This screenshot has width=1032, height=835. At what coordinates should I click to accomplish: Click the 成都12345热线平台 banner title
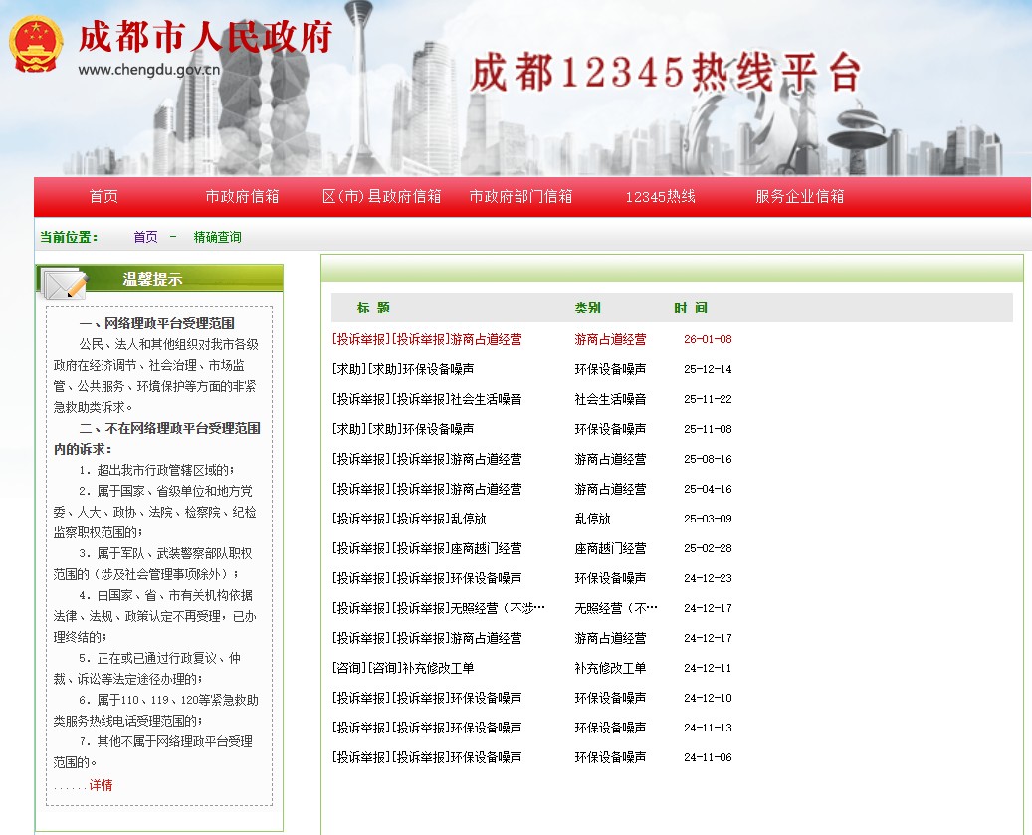click(665, 72)
